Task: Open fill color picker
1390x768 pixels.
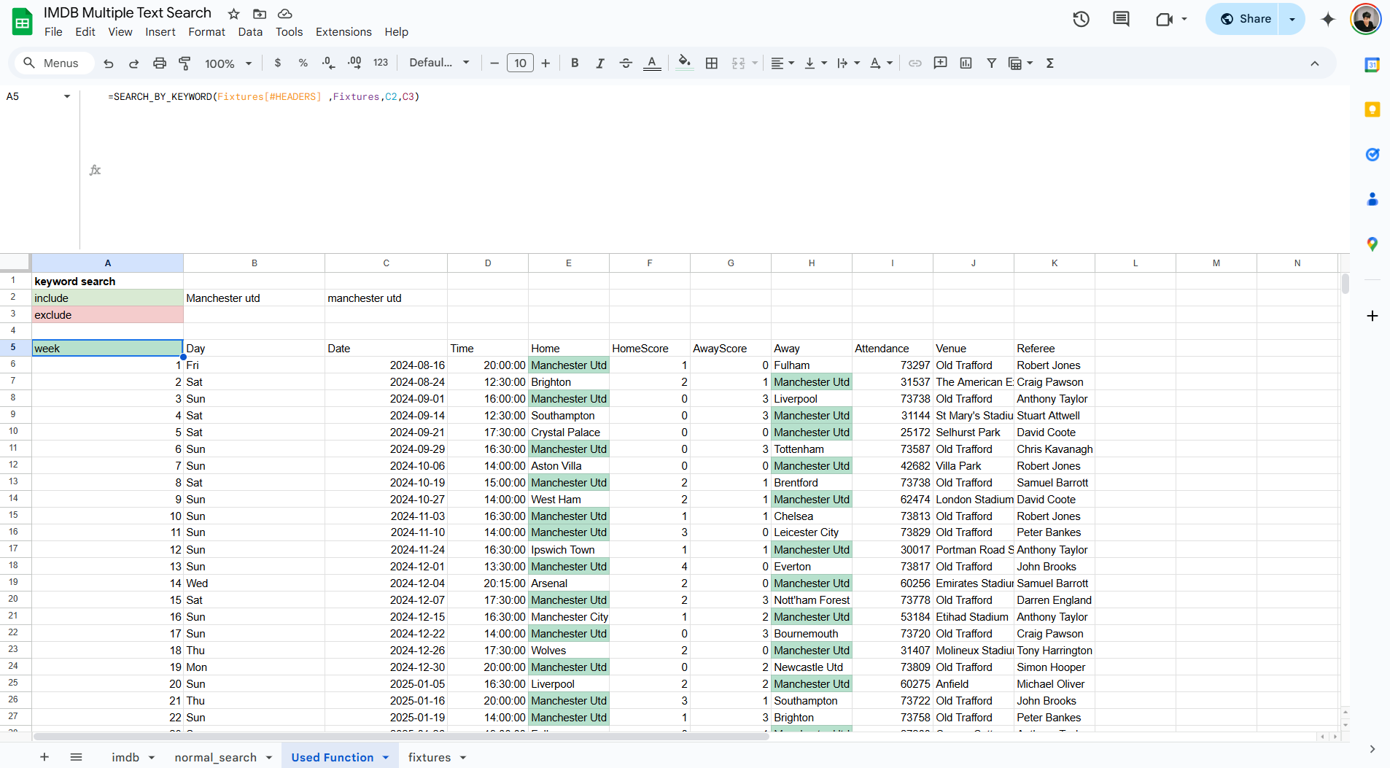Action: coord(684,63)
